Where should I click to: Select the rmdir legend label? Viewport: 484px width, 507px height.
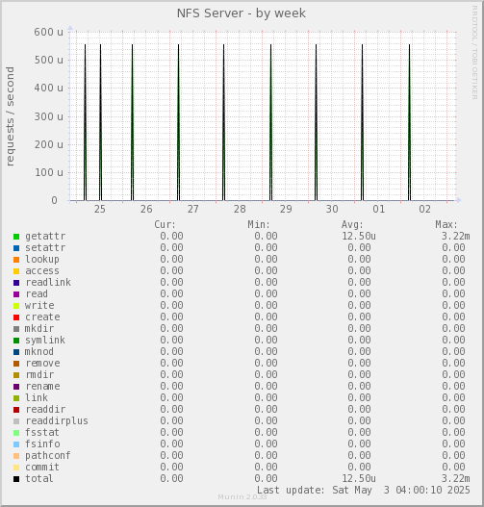click(x=39, y=375)
